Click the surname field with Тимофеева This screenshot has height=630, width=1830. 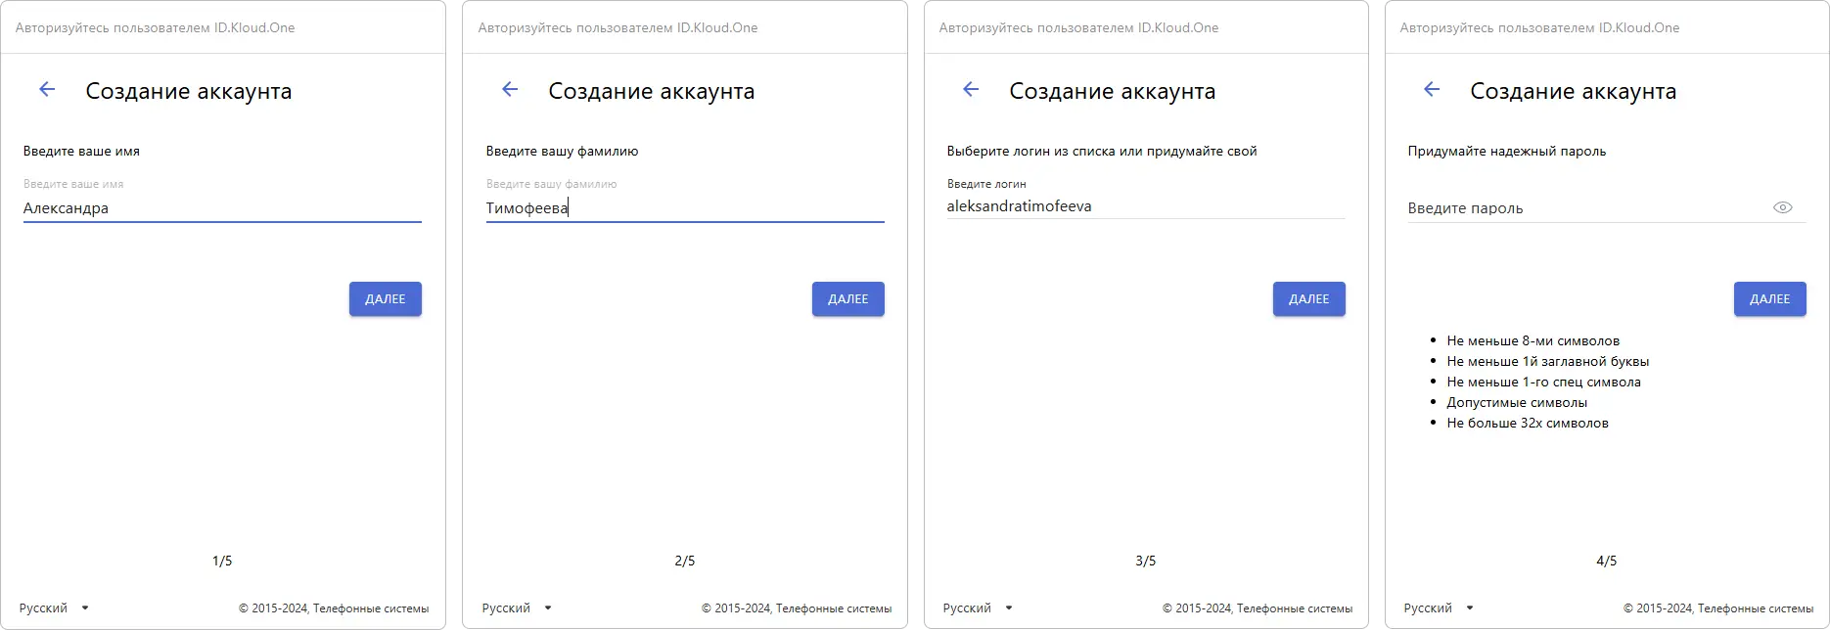coord(684,208)
